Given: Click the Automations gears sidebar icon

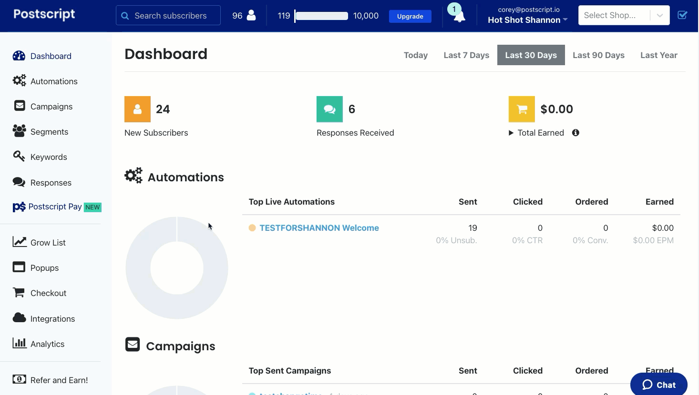Looking at the screenshot, I should (x=19, y=80).
